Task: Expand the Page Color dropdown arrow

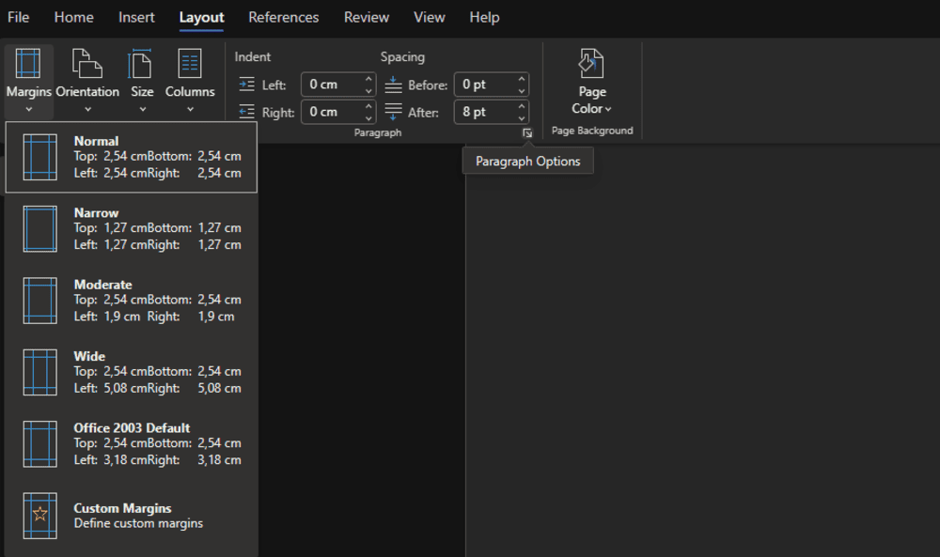Action: 608,109
